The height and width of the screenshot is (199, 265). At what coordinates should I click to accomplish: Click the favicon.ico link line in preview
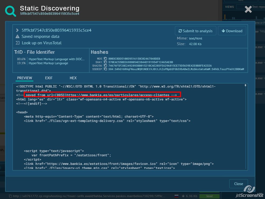(119, 164)
